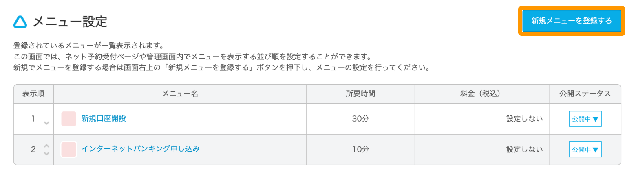Click 設定しない price in the 新規口座開設 row
Viewport: 636px width, 185px height.
pos(525,119)
